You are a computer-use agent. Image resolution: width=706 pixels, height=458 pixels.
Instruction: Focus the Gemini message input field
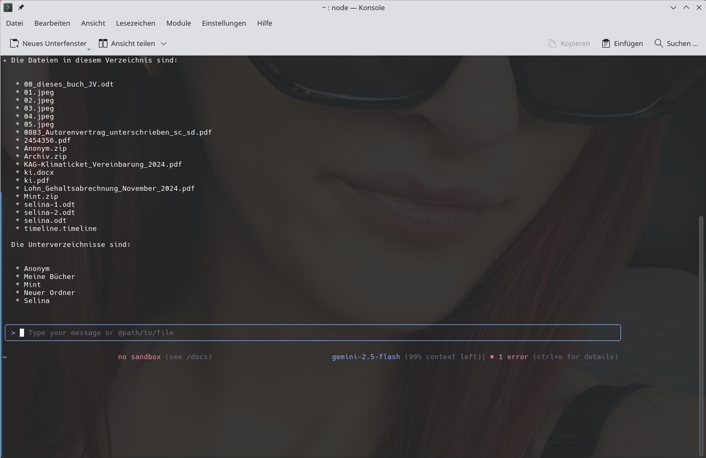click(x=321, y=332)
